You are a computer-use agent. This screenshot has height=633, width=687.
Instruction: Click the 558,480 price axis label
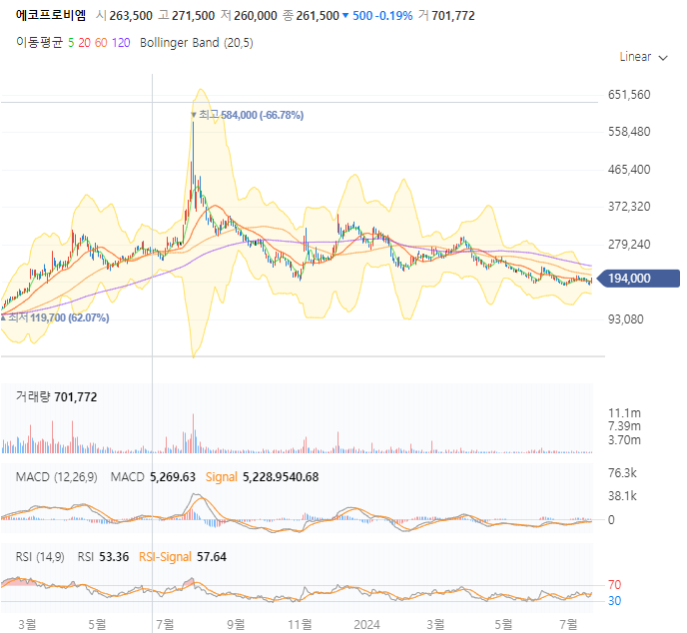click(629, 132)
